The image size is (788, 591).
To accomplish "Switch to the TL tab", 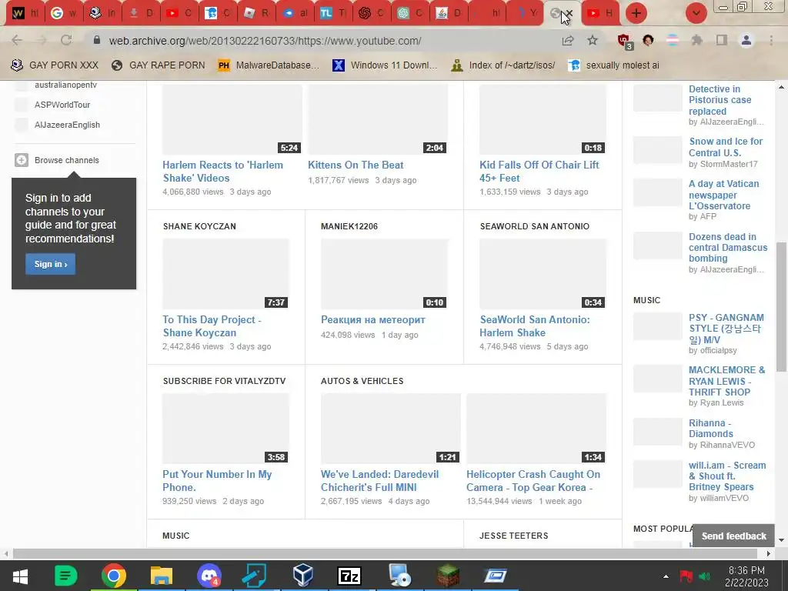I will pos(332,13).
